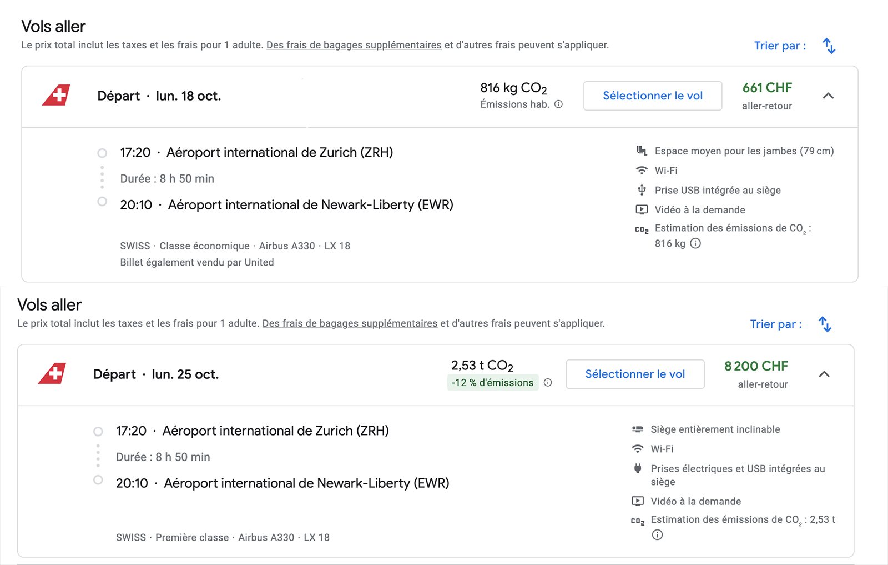Image resolution: width=888 pixels, height=565 pixels.
Task: Click lie-flat seat icon for Siège entièrement inclinable
Action: 638,429
